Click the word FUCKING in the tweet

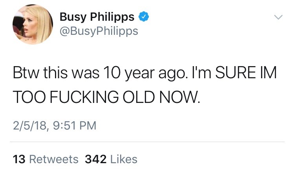(84, 97)
